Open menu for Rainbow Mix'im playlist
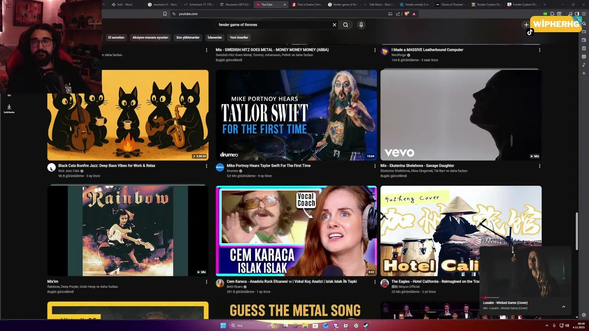Image resolution: width=589 pixels, height=331 pixels. click(x=206, y=282)
